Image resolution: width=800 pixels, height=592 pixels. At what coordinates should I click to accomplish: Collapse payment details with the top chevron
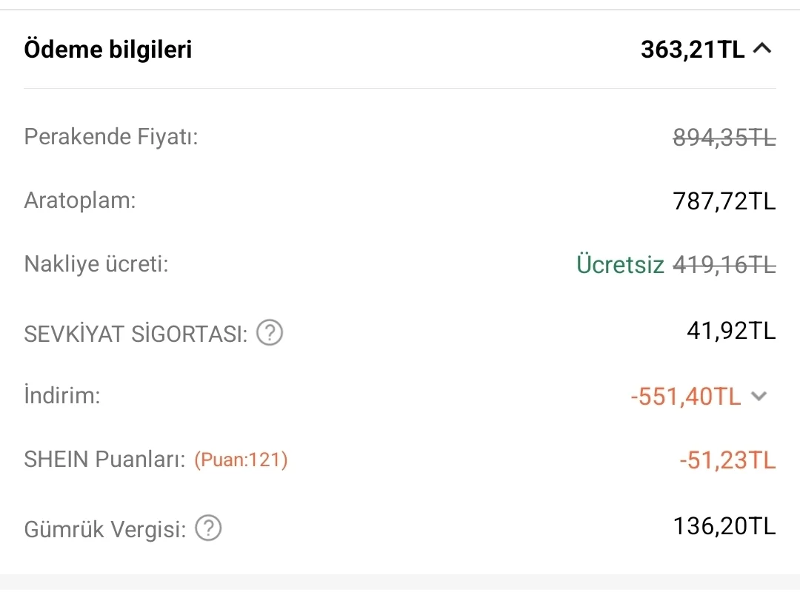[x=762, y=50]
